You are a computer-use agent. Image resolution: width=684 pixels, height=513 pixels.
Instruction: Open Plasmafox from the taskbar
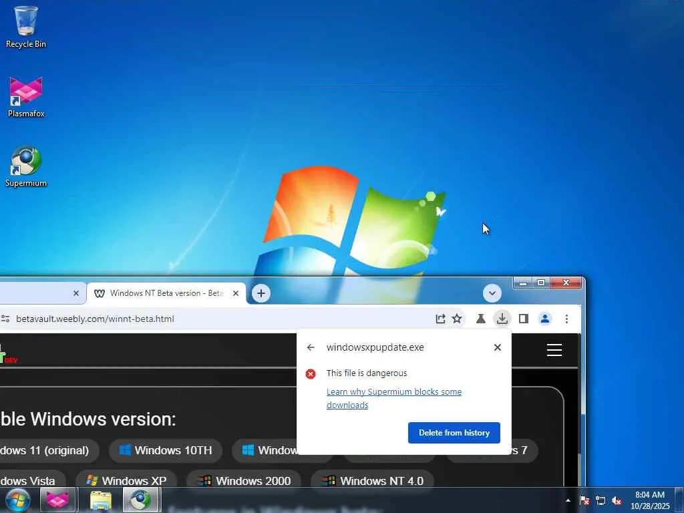click(57, 500)
